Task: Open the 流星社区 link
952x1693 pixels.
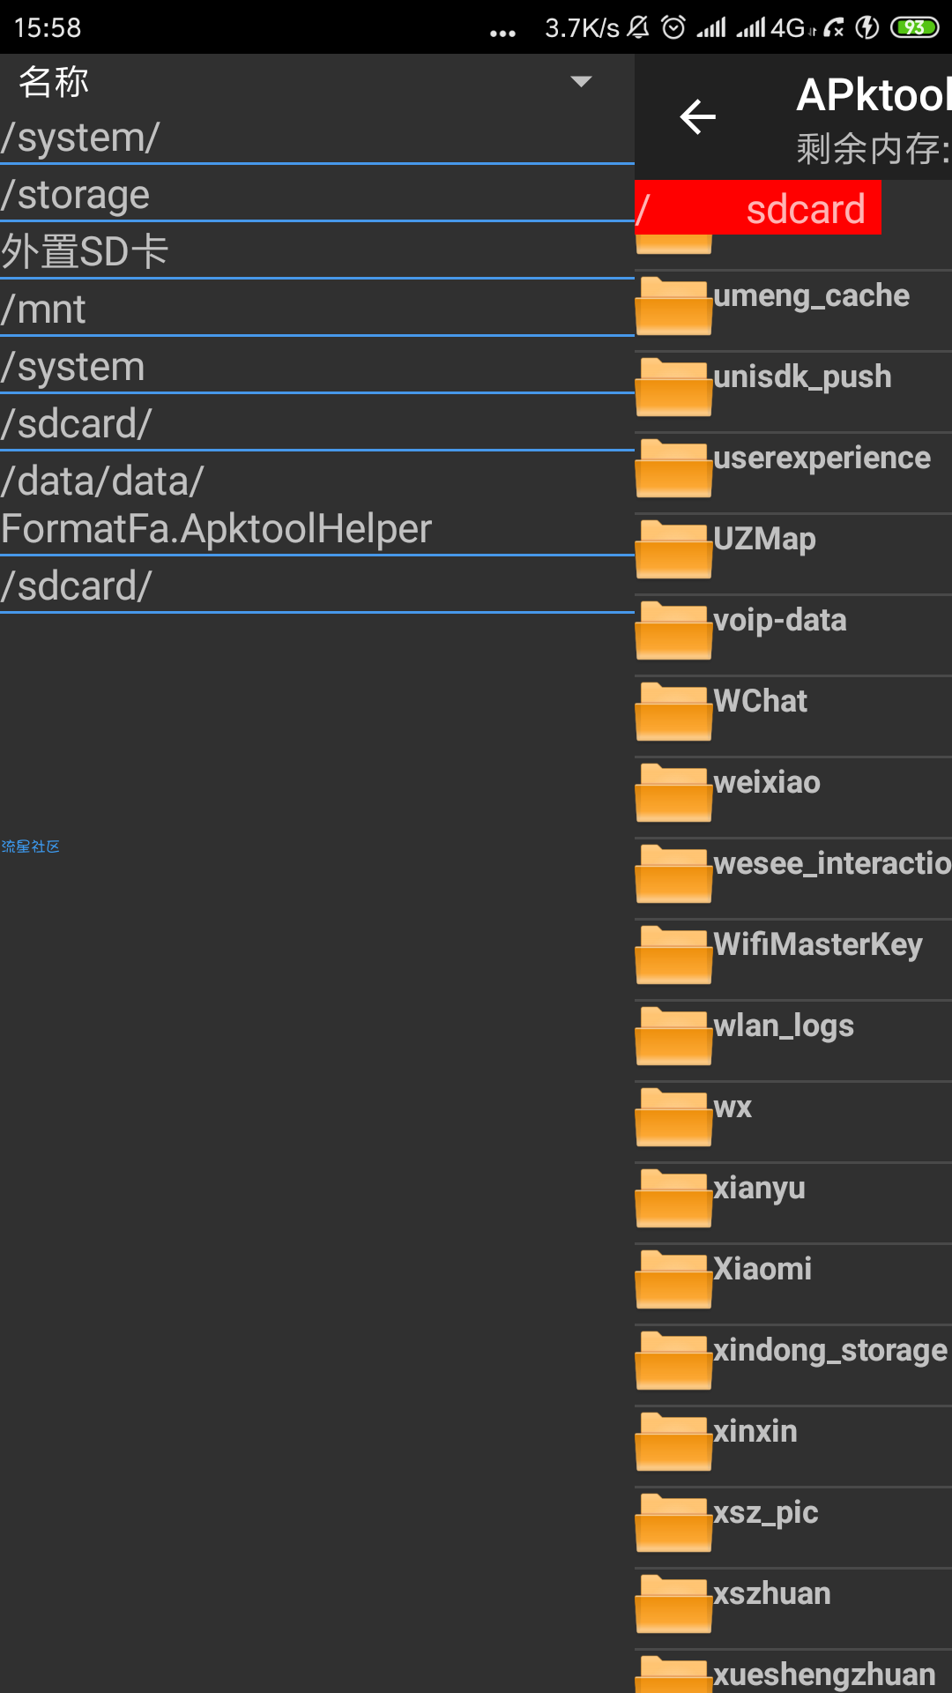Action: tap(30, 846)
